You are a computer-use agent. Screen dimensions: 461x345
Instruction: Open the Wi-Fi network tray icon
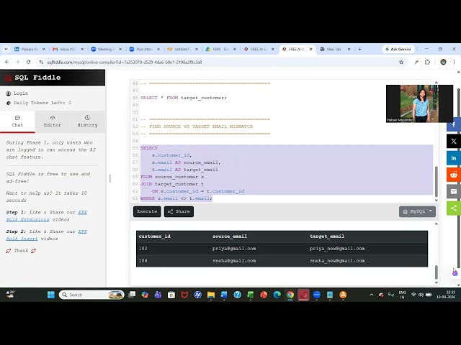click(x=413, y=295)
